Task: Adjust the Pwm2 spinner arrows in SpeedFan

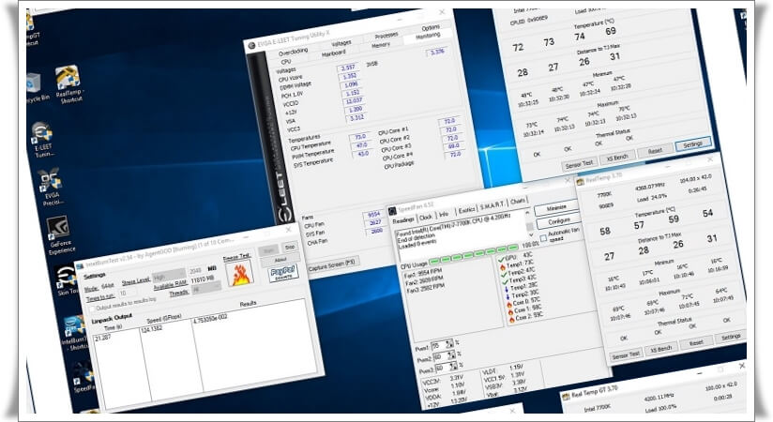Action: pyautogui.click(x=451, y=355)
